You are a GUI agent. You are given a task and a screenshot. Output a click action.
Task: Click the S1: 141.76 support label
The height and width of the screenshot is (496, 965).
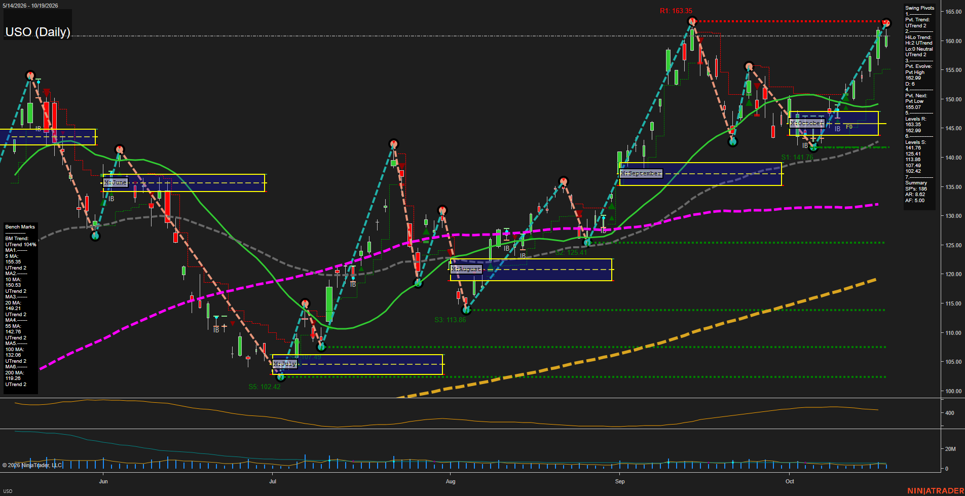(x=797, y=157)
